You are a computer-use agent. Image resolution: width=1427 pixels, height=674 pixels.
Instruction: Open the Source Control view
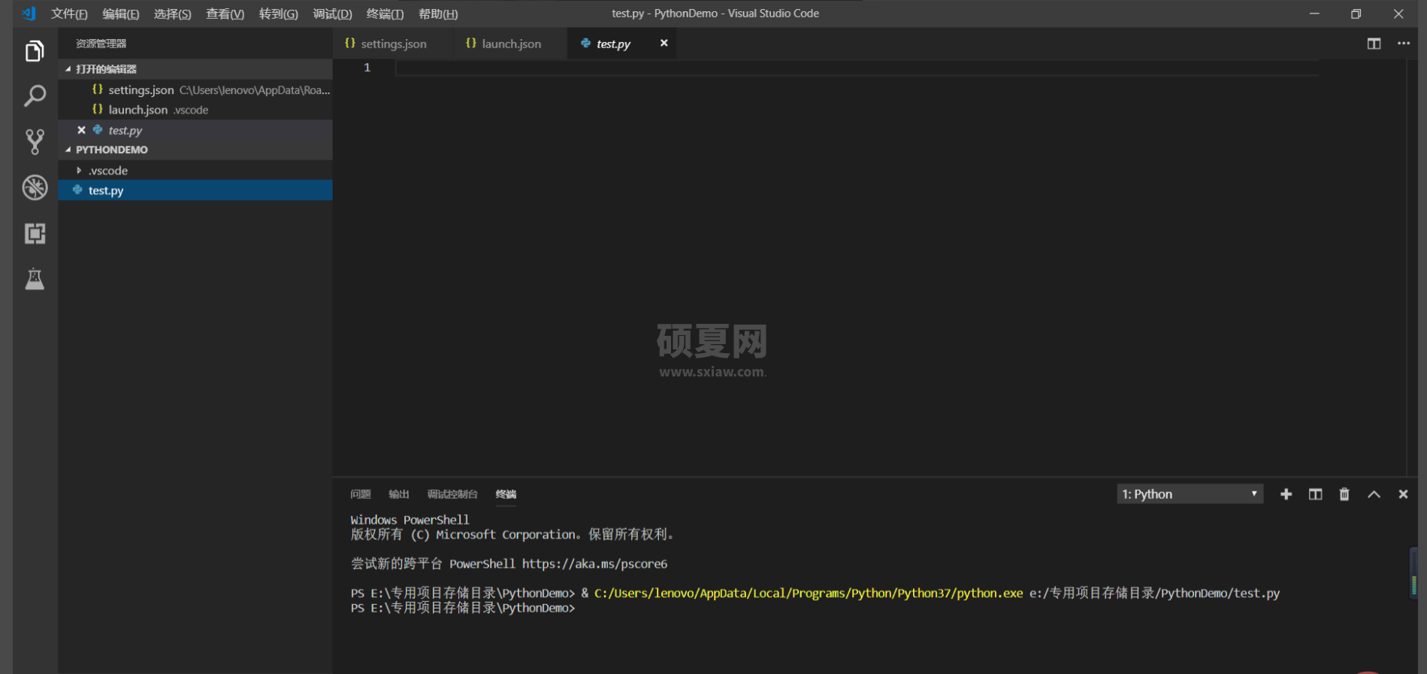[x=35, y=142]
